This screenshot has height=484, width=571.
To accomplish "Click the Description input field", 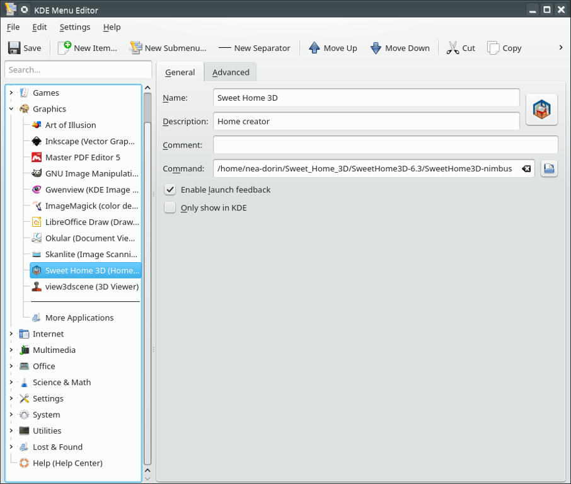I will (366, 121).
